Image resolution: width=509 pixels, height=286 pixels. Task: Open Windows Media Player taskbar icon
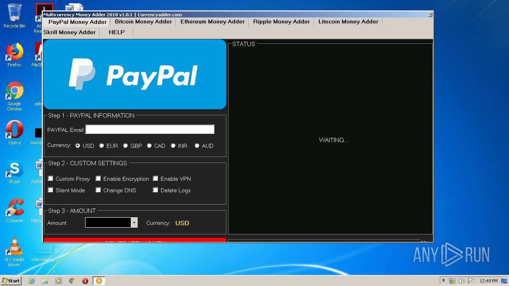[x=58, y=281]
